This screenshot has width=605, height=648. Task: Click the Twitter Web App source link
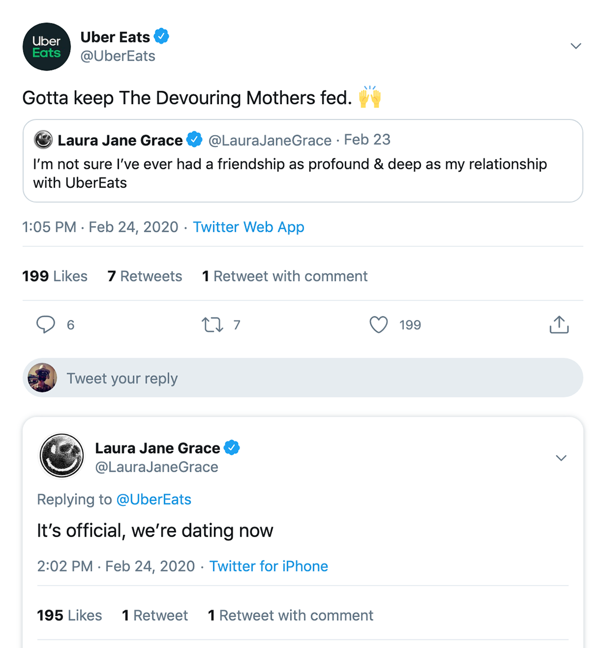point(249,227)
